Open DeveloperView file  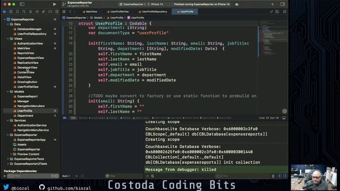point(27,67)
